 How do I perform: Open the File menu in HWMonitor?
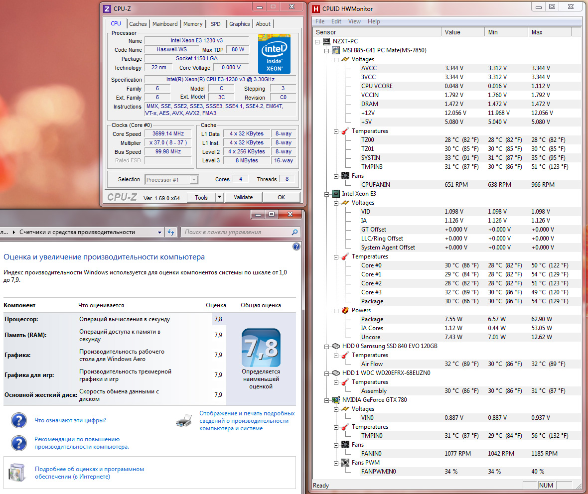coord(320,21)
